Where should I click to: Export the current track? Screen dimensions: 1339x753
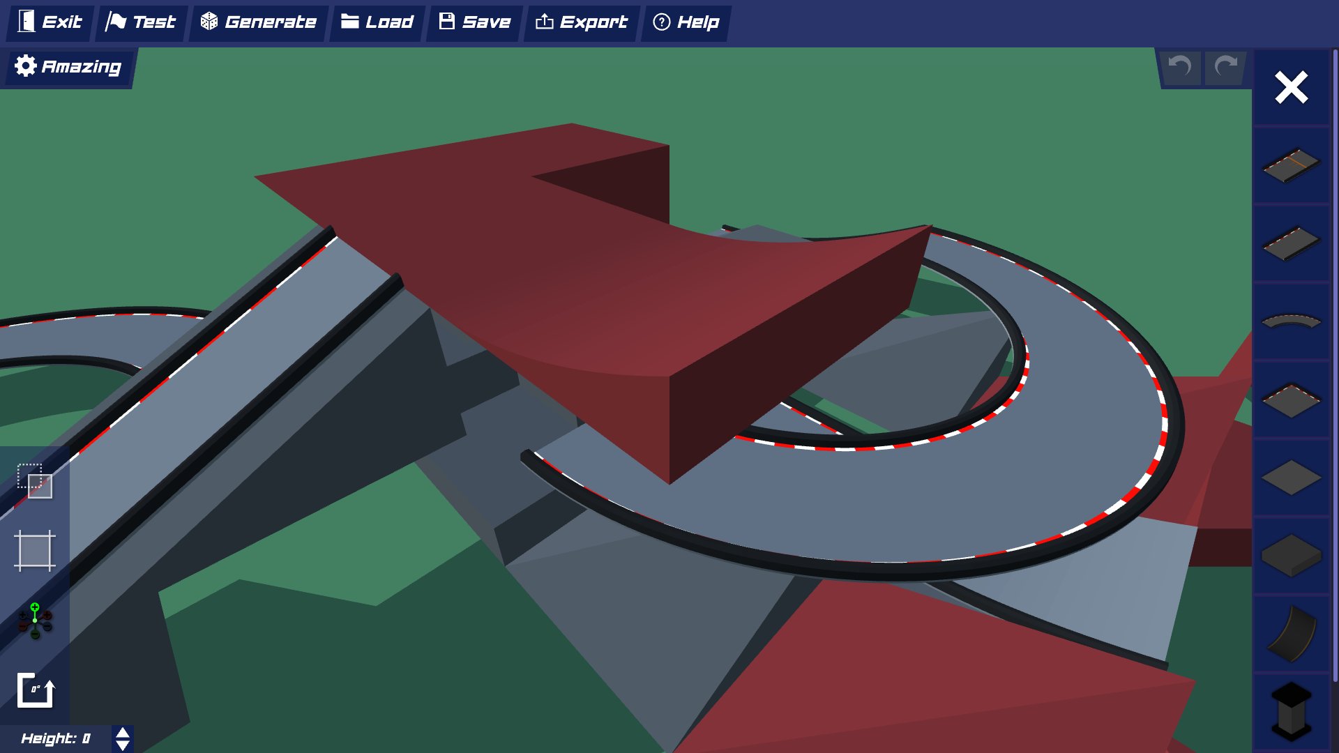tap(581, 22)
